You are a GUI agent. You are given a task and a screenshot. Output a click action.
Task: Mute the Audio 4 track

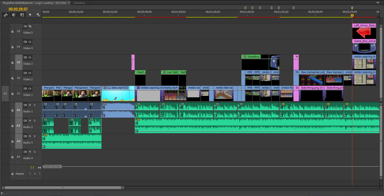tap(30, 152)
